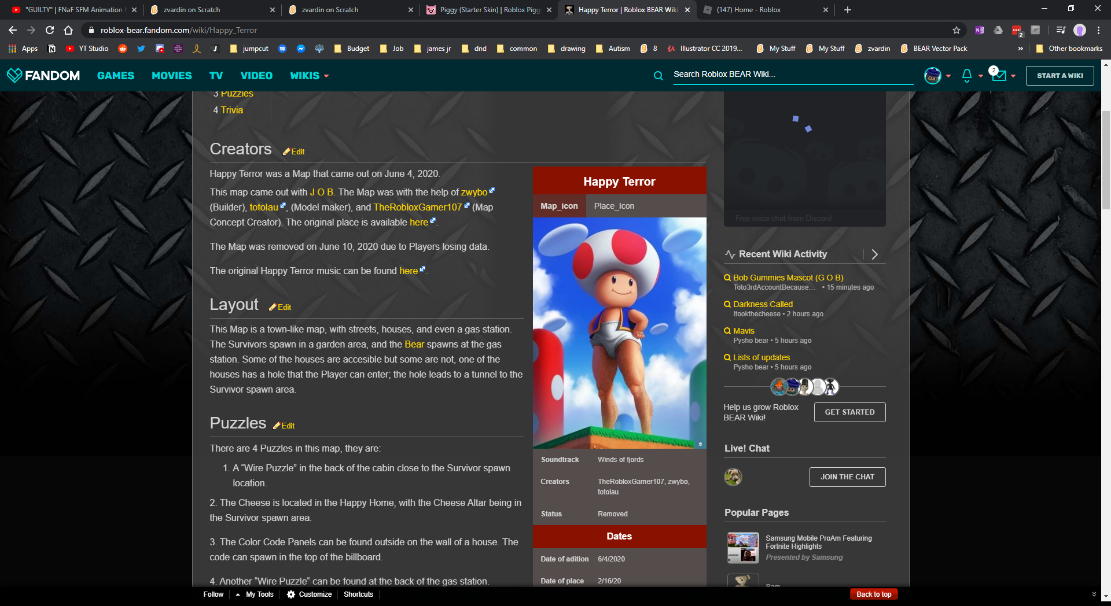The width and height of the screenshot is (1111, 606).
Task: Click the pencil Edit icon beside Puzzles
Action: 277,426
